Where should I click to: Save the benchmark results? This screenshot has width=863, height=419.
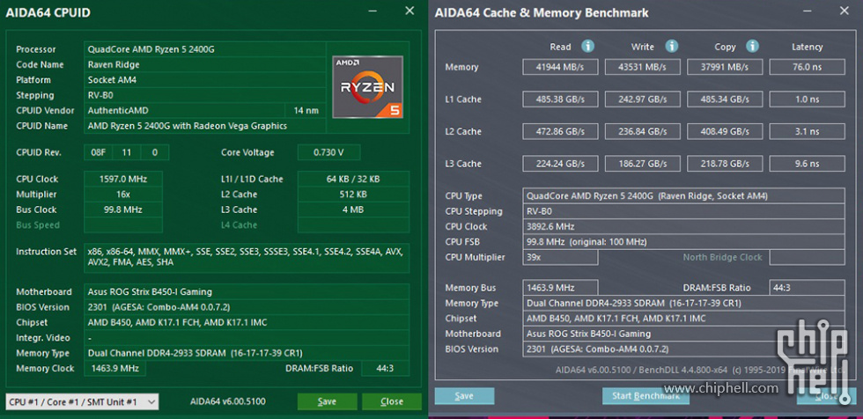click(464, 396)
